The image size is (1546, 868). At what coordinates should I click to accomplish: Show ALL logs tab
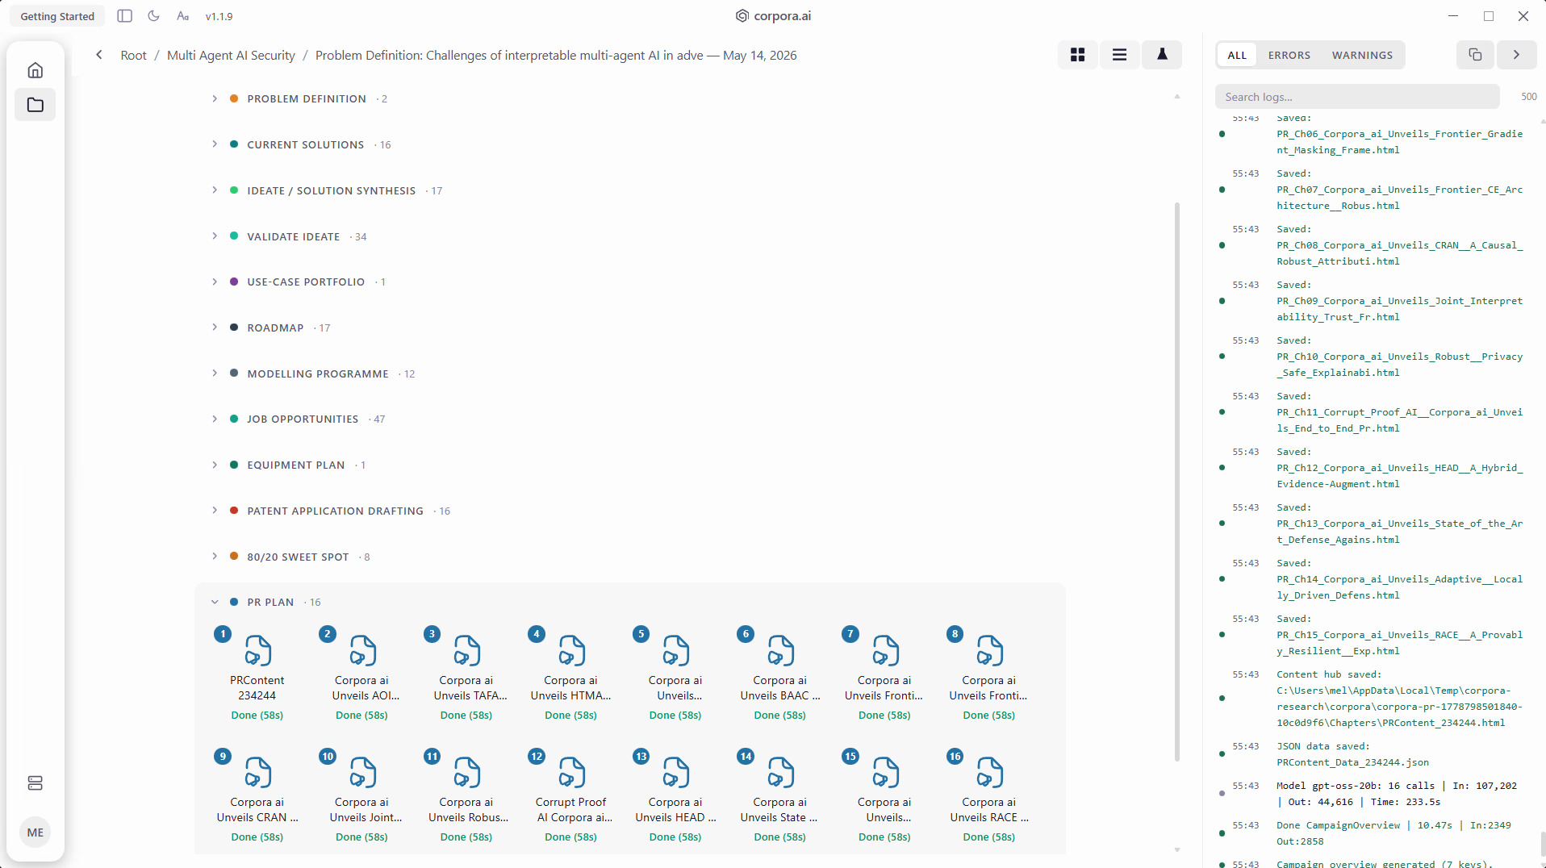[1237, 55]
